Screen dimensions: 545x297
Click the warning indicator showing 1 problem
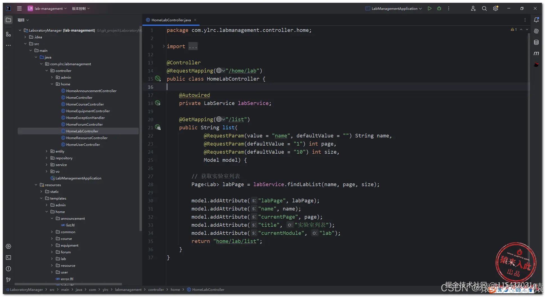click(x=514, y=29)
